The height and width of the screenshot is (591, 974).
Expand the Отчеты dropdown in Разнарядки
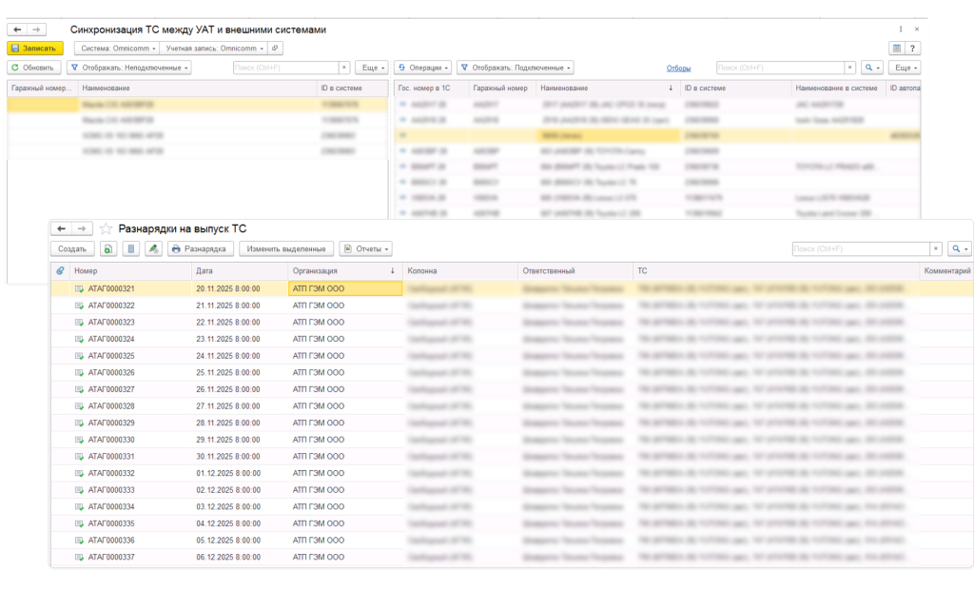pyautogui.click(x=365, y=249)
